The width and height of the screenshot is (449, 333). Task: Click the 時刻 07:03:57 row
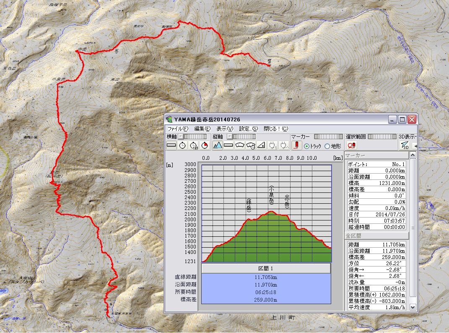[376, 220]
